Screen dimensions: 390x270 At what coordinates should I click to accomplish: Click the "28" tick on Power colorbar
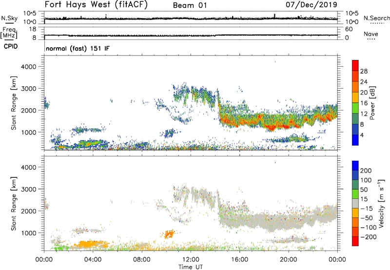coord(364,71)
